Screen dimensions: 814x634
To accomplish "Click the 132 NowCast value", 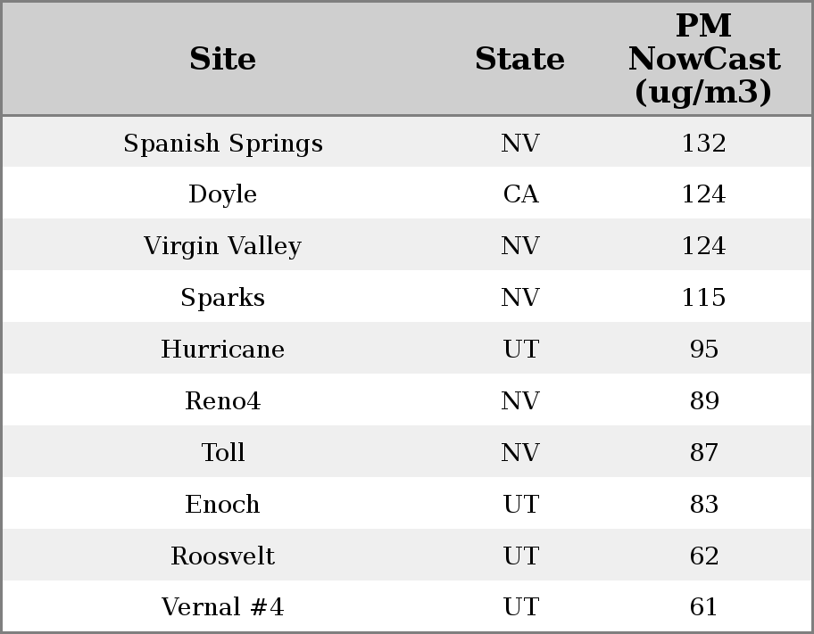I will point(703,143).
